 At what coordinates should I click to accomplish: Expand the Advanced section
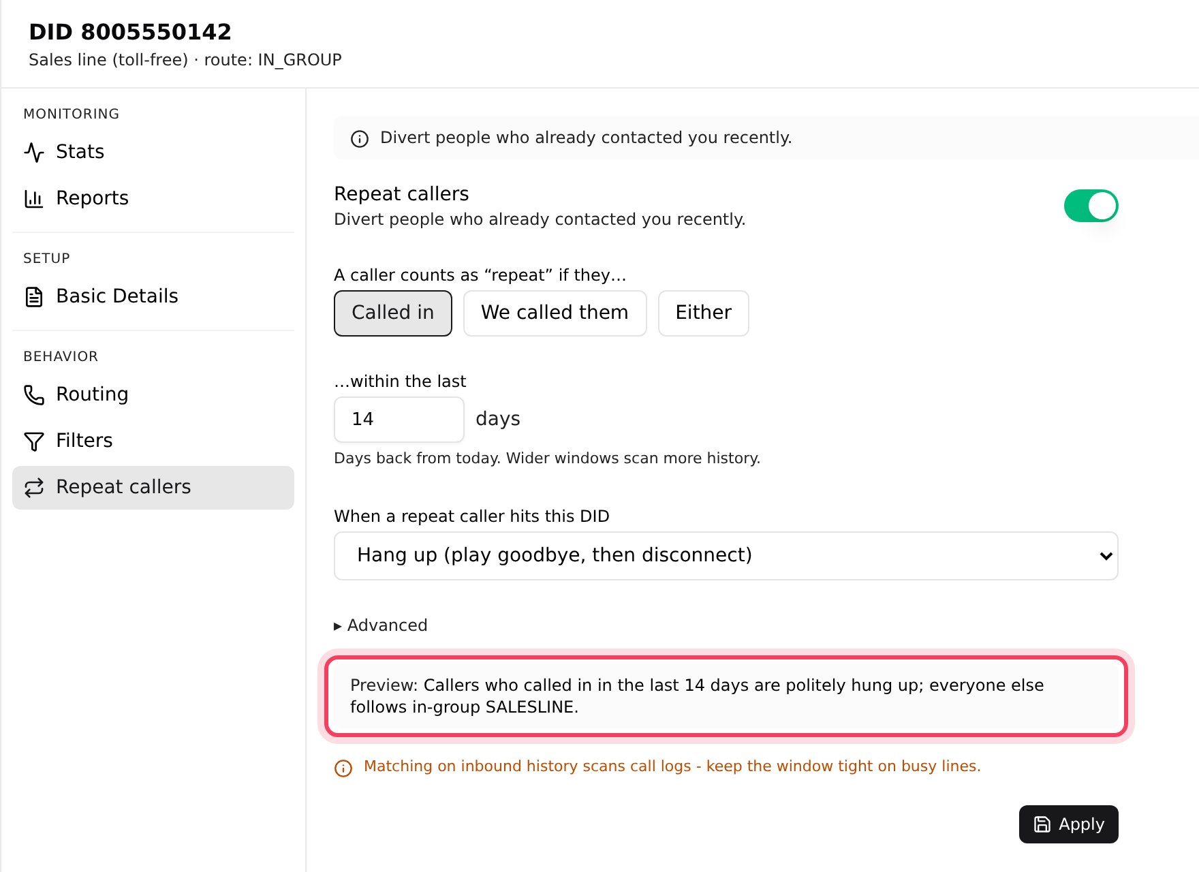[381, 625]
